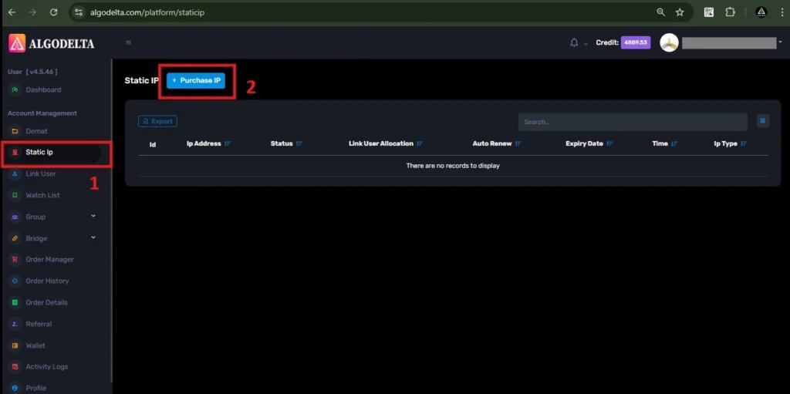This screenshot has width=790, height=394.
Task: Expand the Group submenu chevron
Action: [93, 217]
